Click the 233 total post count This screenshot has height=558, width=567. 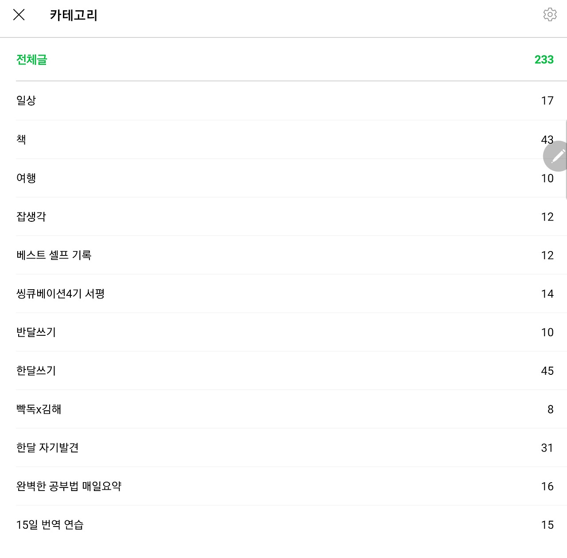pyautogui.click(x=544, y=59)
